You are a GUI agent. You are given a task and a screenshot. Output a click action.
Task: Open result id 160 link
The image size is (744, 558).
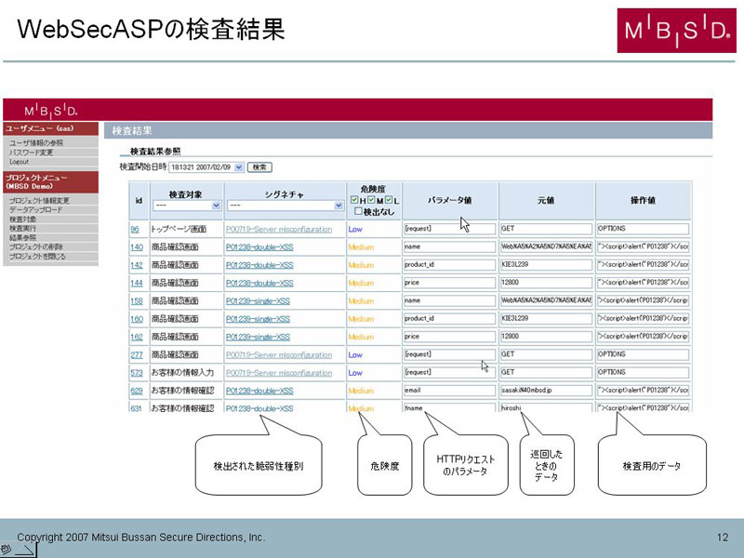pyautogui.click(x=137, y=319)
